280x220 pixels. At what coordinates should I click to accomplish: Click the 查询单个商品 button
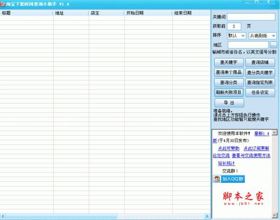229,72
